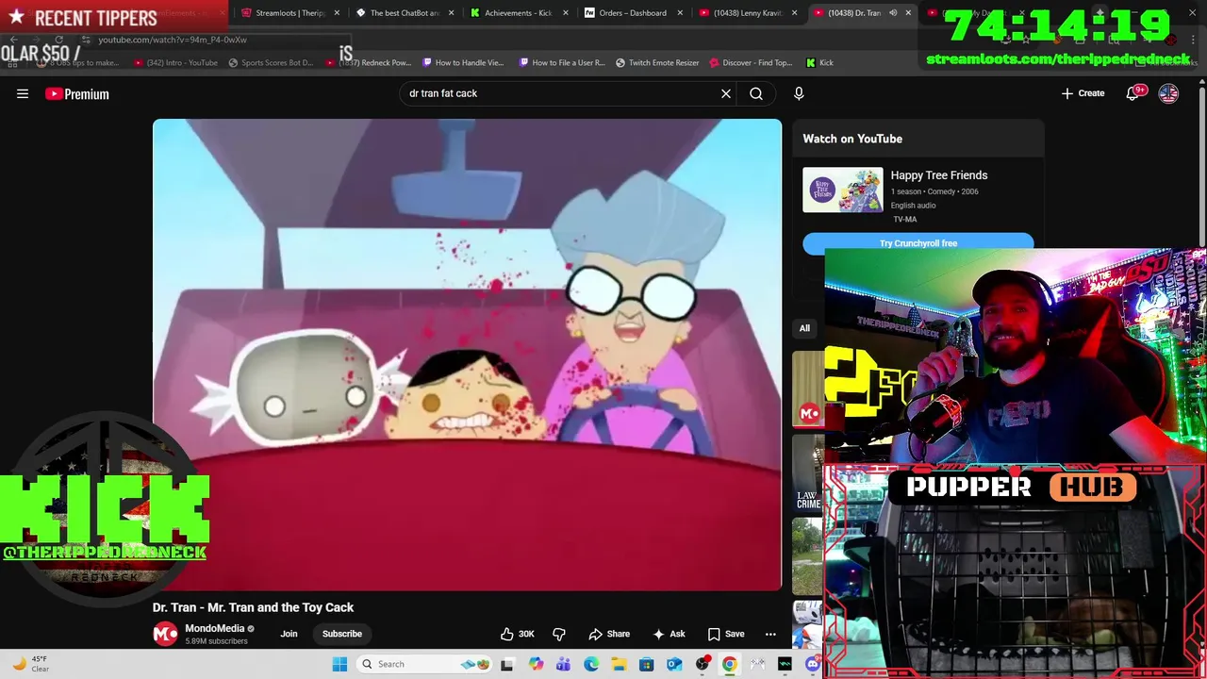Open Sports Scores Bot bookmark
Viewport: 1207px width, 679px height.
tap(272, 62)
